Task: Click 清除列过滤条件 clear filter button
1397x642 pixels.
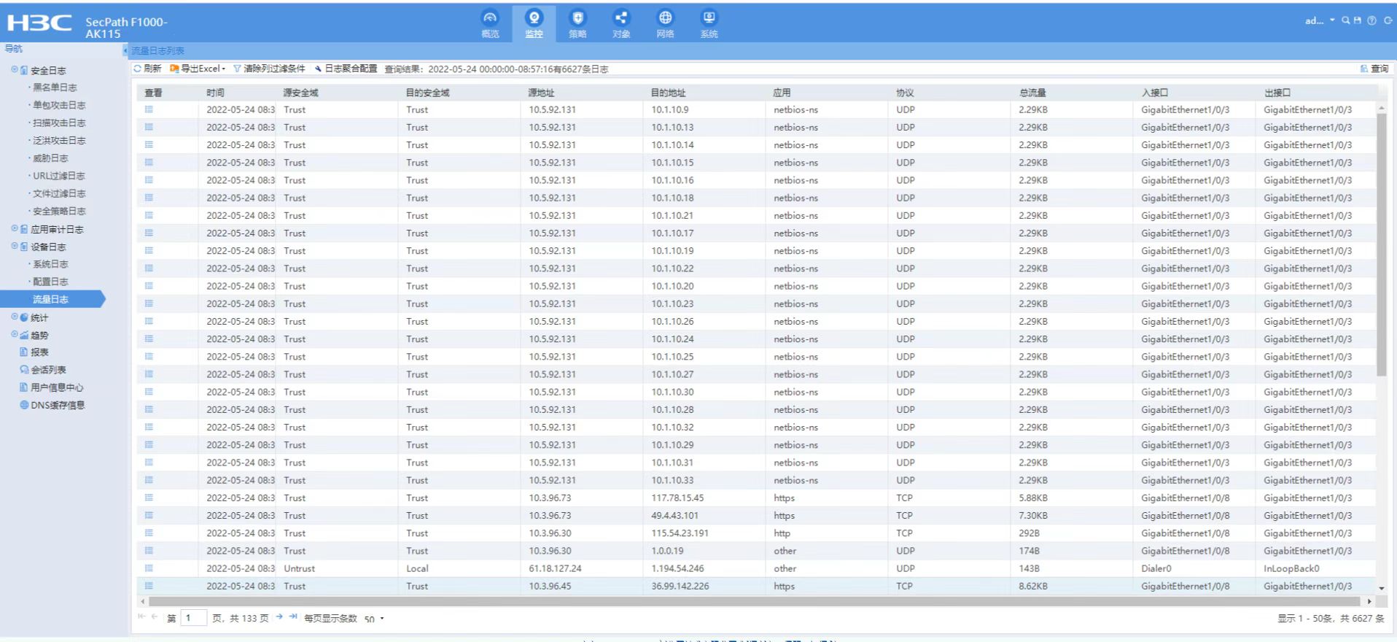Action: (x=269, y=69)
